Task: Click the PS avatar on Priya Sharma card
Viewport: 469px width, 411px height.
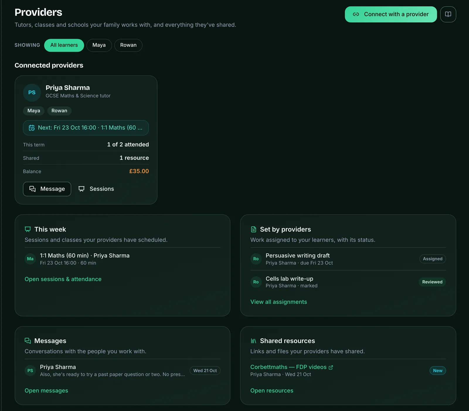Action: pyautogui.click(x=32, y=92)
